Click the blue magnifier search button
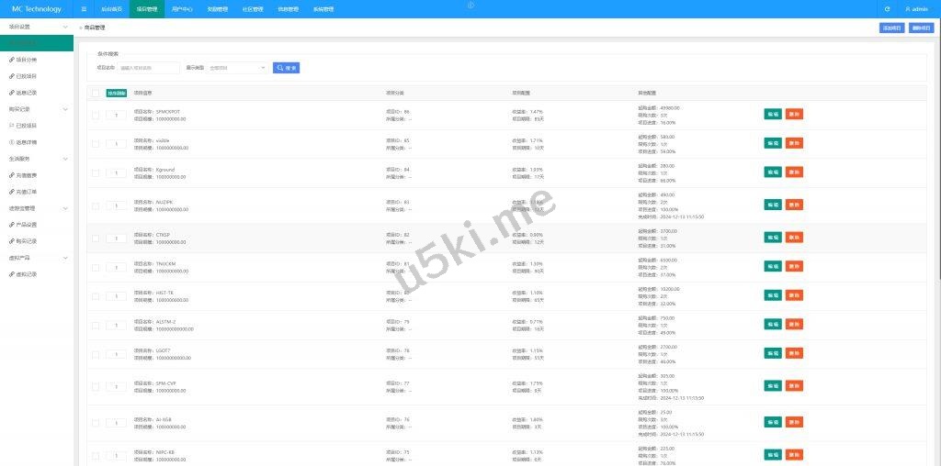The width and height of the screenshot is (941, 466). (x=286, y=68)
